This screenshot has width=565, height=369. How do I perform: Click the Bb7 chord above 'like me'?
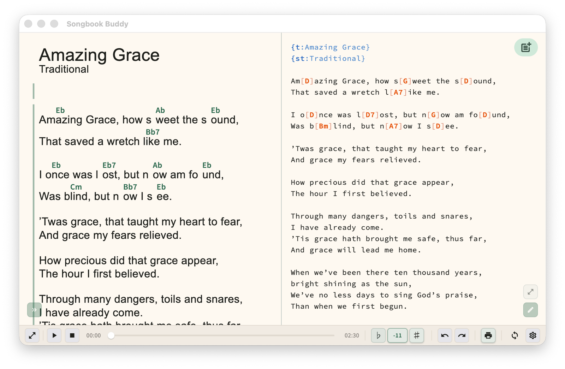(x=153, y=132)
